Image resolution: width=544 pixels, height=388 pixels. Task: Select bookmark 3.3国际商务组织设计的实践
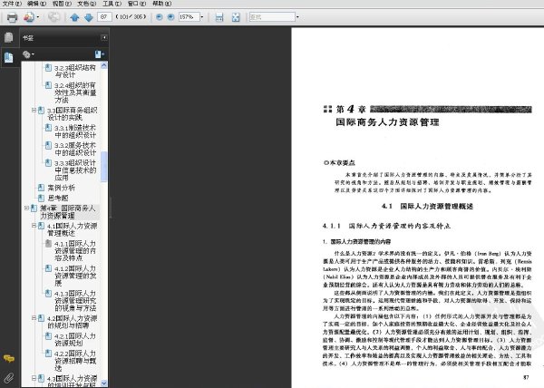pyautogui.click(x=73, y=113)
